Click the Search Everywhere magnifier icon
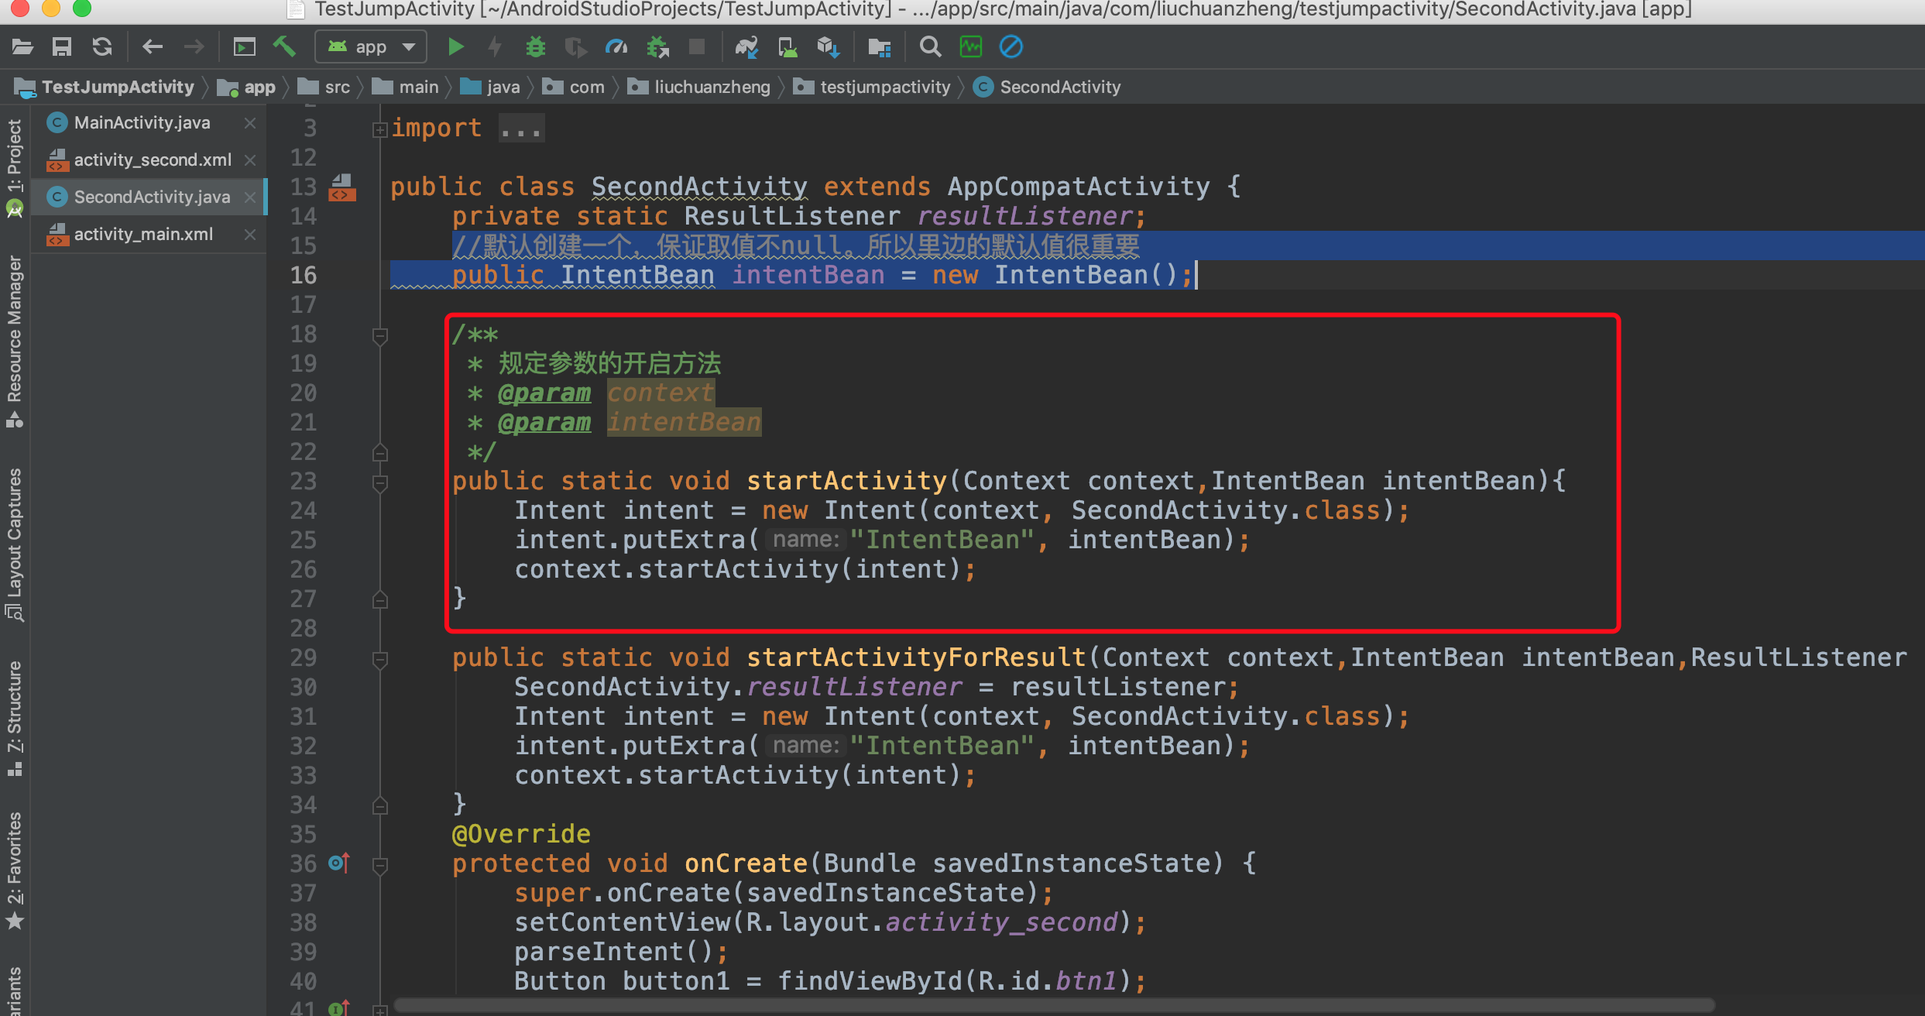1925x1016 pixels. click(930, 47)
